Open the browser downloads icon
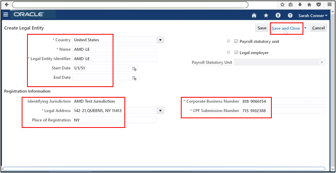Screen dimensions: 336x173 point(300,5)
